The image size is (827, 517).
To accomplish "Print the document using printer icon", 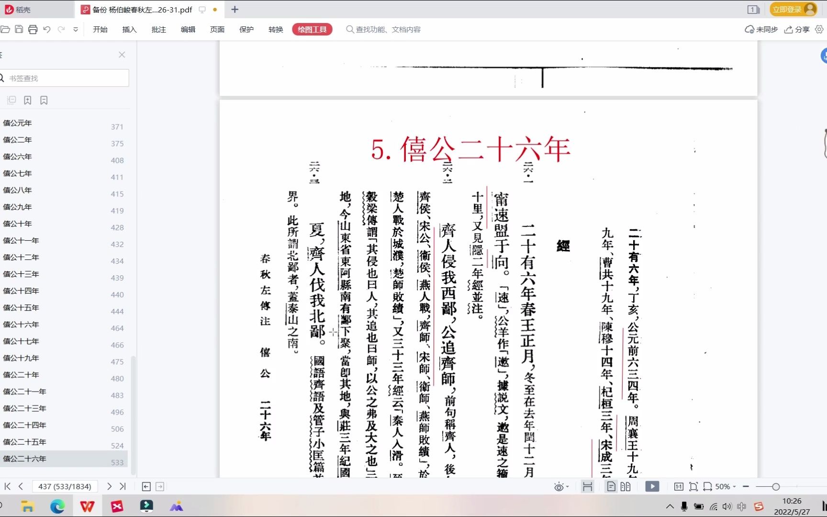I will (x=33, y=29).
